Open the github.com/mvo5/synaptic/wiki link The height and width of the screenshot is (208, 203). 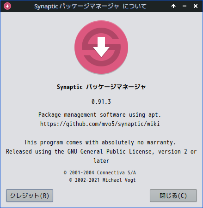(100, 124)
